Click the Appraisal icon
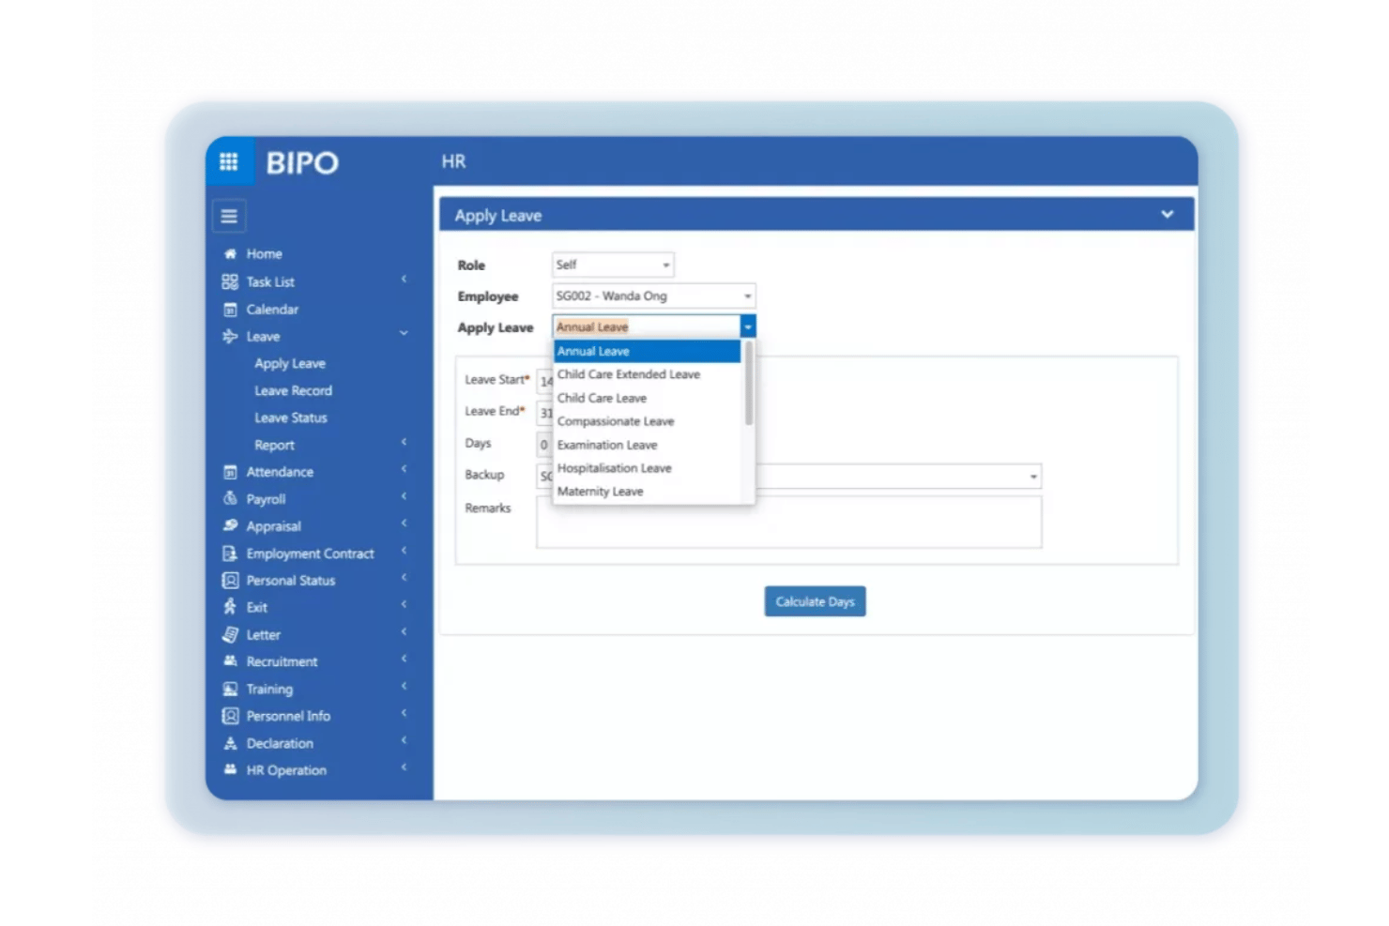 click(230, 525)
